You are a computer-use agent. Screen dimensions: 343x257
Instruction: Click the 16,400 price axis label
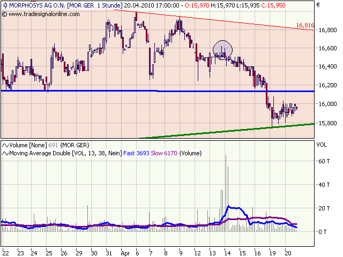point(327,66)
